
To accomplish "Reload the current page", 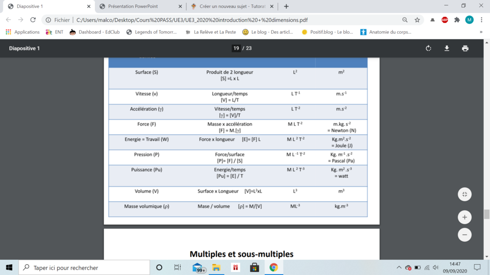I will [33, 20].
